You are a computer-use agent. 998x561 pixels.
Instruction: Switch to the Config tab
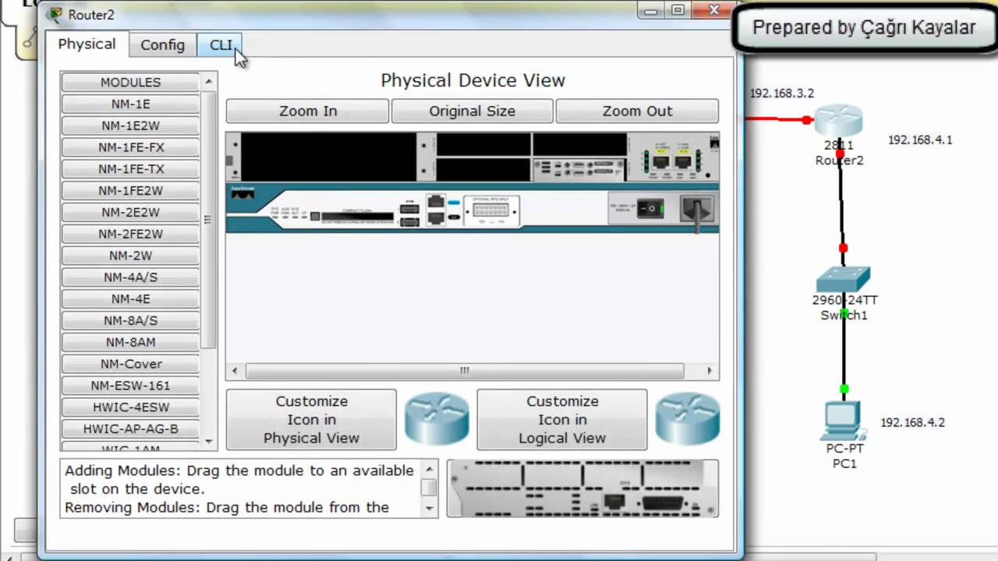click(x=162, y=45)
